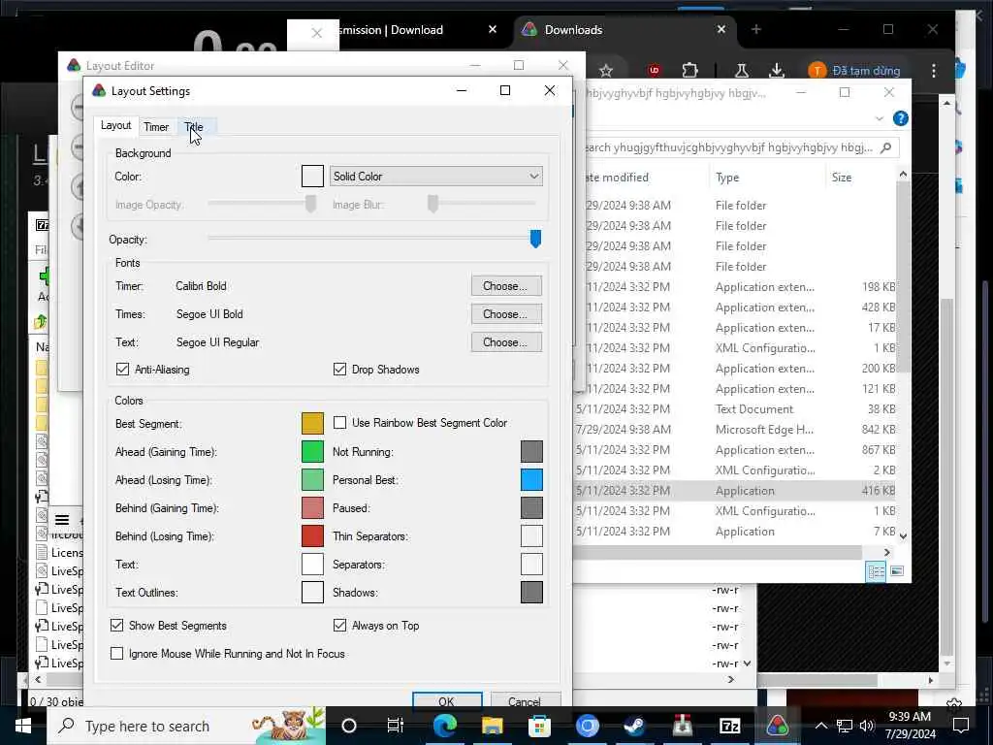Open the Explorer help question-mark icon
The image size is (993, 745).
[900, 118]
